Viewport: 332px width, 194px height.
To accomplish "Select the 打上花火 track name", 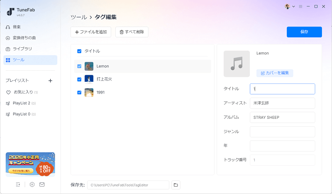I will [104, 79].
